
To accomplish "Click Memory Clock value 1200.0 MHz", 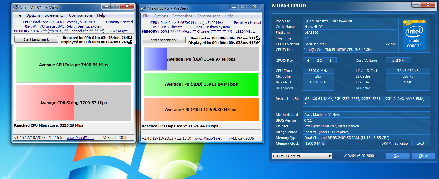I will tap(314, 143).
